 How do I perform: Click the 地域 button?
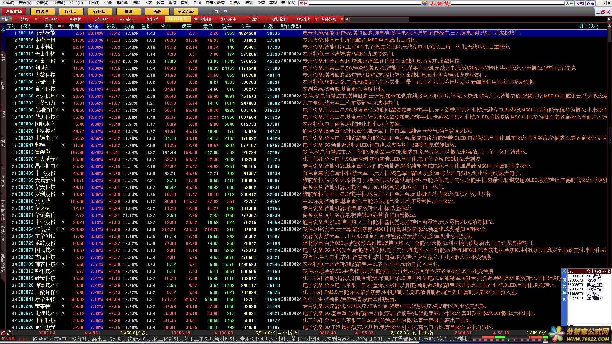128,11
